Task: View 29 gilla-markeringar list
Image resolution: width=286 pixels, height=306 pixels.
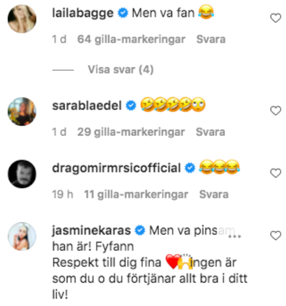Action: [x=131, y=132]
